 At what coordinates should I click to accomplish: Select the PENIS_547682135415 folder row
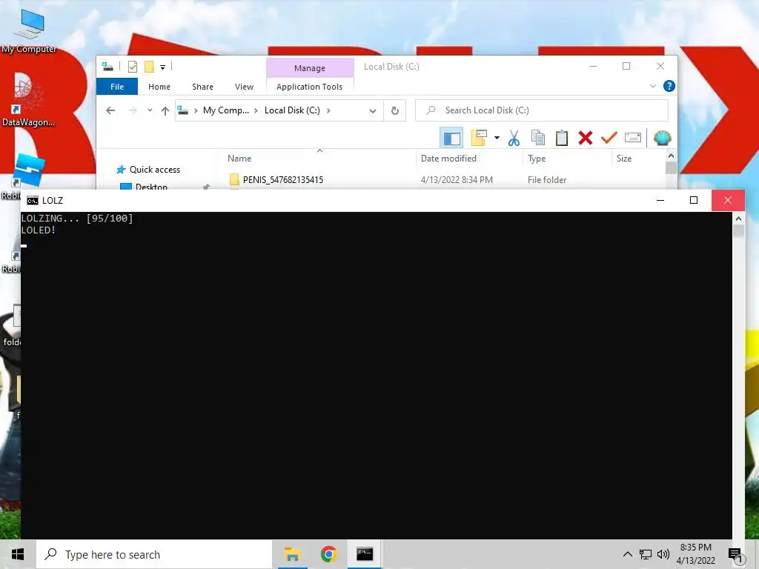pyautogui.click(x=444, y=180)
